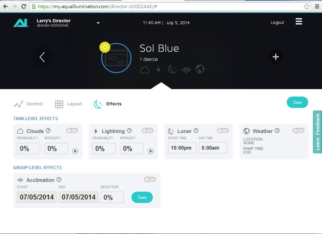This screenshot has width=322, height=234.
Task: Click the Lunar end time 5:00am field
Action: pyautogui.click(x=213, y=148)
